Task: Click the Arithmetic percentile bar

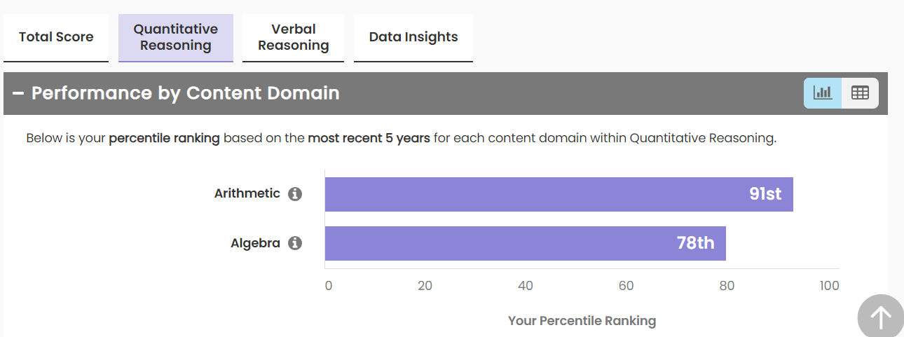Action: [533, 194]
